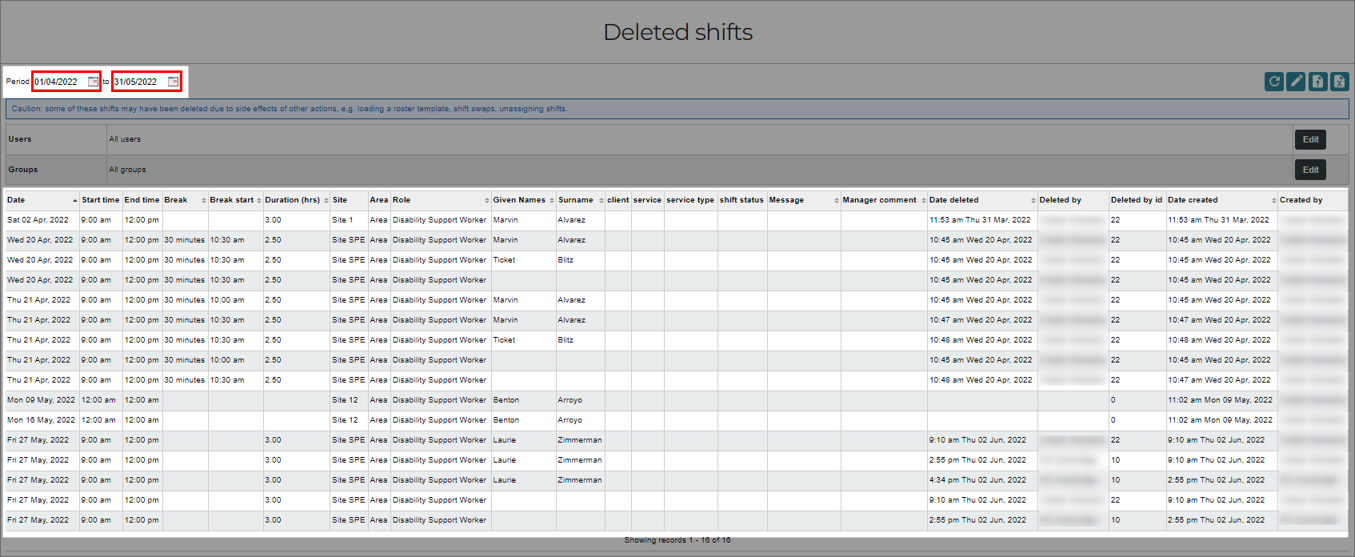1355x557 pixels.
Task: Click sort arrows on Manager comment column
Action: pos(923,200)
